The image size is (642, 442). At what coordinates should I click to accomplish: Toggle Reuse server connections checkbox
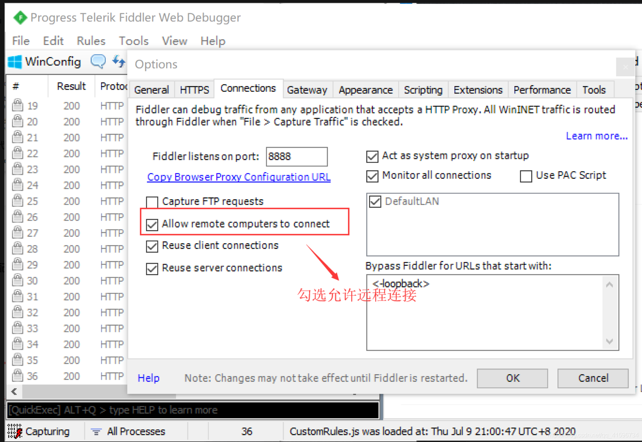(152, 268)
